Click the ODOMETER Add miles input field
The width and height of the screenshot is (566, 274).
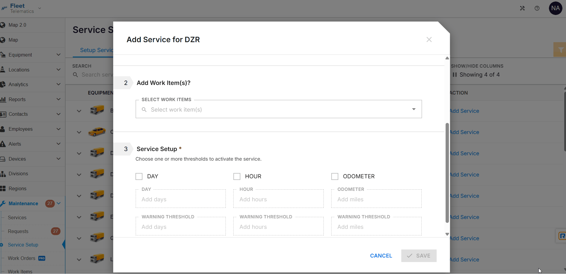tap(376, 199)
